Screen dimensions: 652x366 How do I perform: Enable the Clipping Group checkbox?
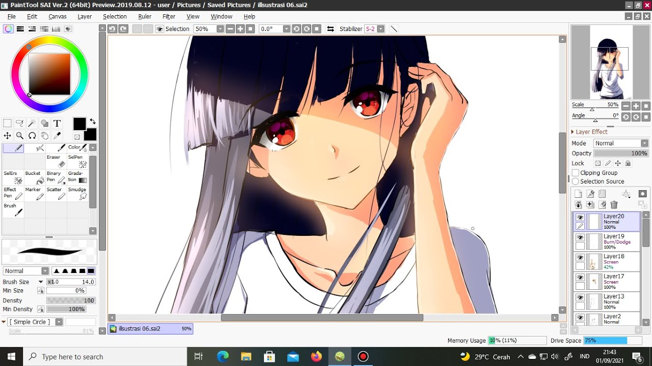point(576,173)
